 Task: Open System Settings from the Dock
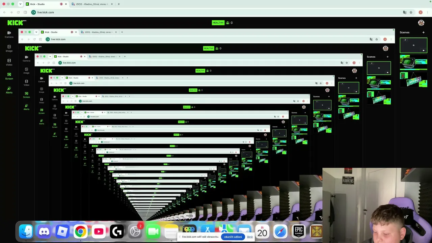coord(135,232)
